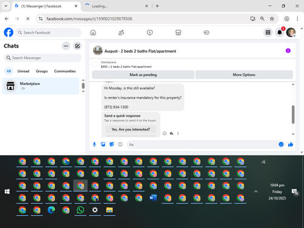Click the Mark as pending button
Screen dimensions: 304x228
[143, 75]
